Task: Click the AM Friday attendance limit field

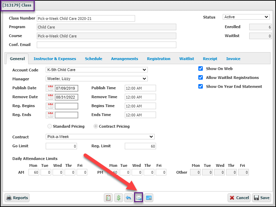Action: (x=82, y=172)
